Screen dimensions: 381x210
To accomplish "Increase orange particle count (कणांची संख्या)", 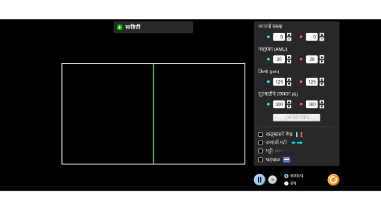I will 322,35.
